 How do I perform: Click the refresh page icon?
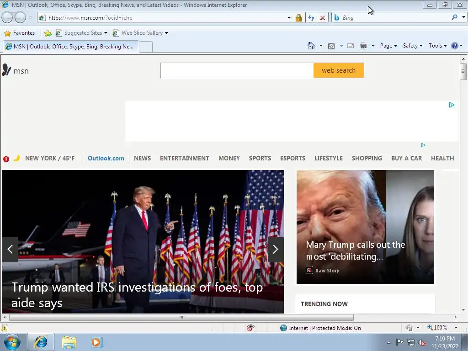pyautogui.click(x=311, y=18)
